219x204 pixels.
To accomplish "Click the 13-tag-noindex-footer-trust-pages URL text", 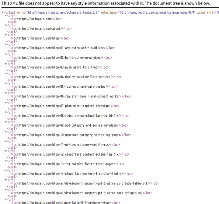I will [x=67, y=164].
